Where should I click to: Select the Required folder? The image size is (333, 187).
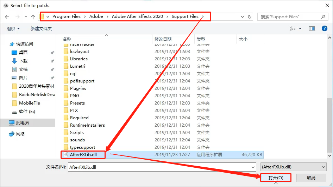coord(79,118)
